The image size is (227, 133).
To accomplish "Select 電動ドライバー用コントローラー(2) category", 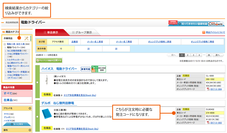I will [18, 67].
